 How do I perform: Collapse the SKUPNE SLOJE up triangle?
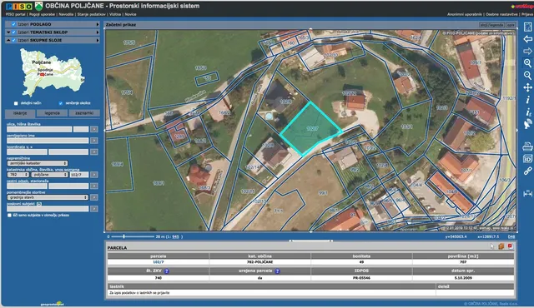[8, 40]
